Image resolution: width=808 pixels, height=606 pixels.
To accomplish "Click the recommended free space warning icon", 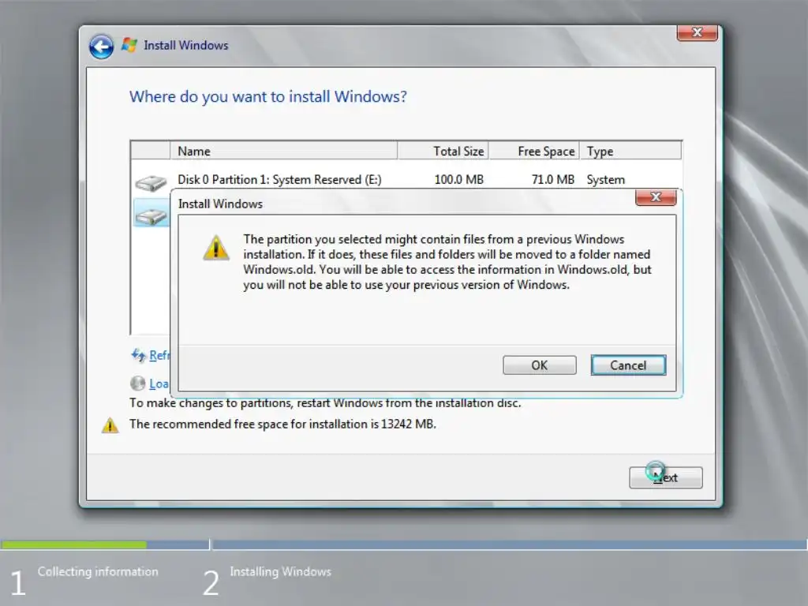I will point(110,425).
